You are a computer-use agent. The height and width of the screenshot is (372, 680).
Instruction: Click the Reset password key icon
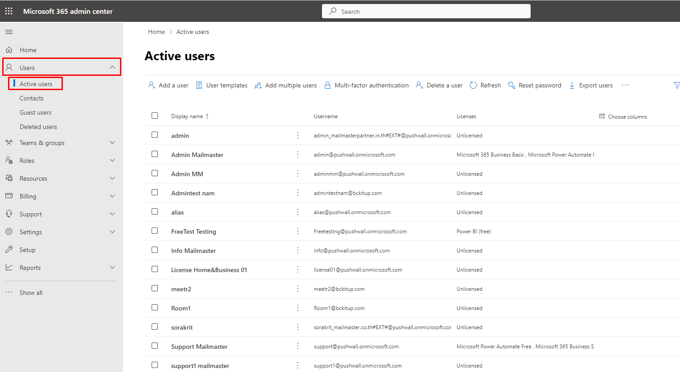click(511, 85)
